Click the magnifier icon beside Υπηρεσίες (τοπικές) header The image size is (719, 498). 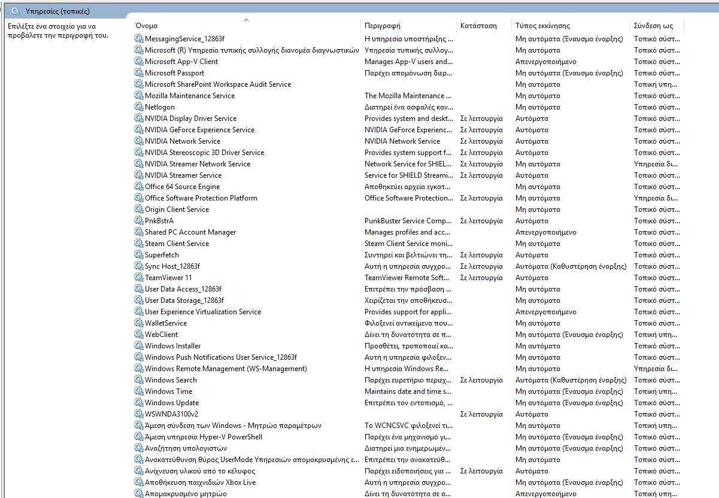pyautogui.click(x=16, y=11)
